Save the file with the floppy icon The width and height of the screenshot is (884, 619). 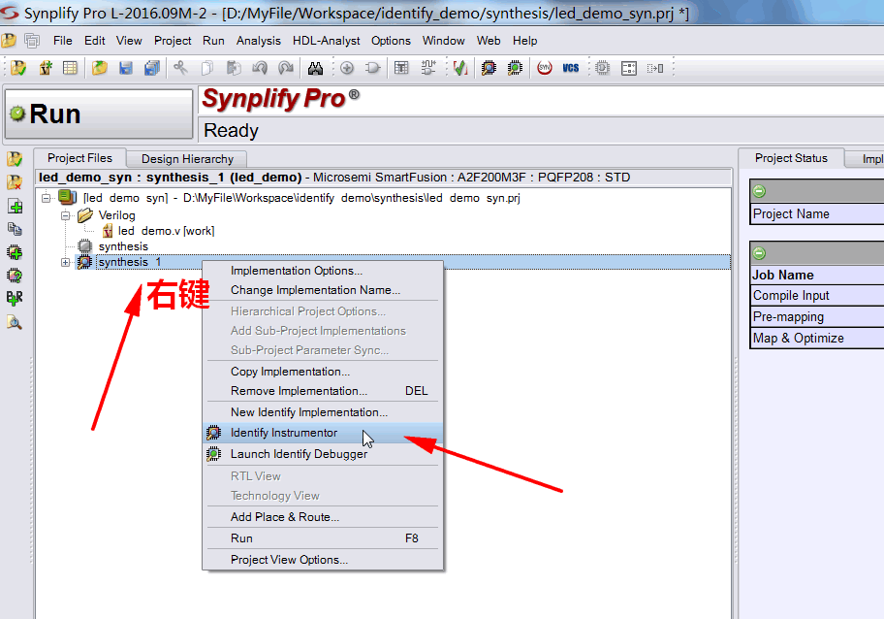click(x=126, y=68)
